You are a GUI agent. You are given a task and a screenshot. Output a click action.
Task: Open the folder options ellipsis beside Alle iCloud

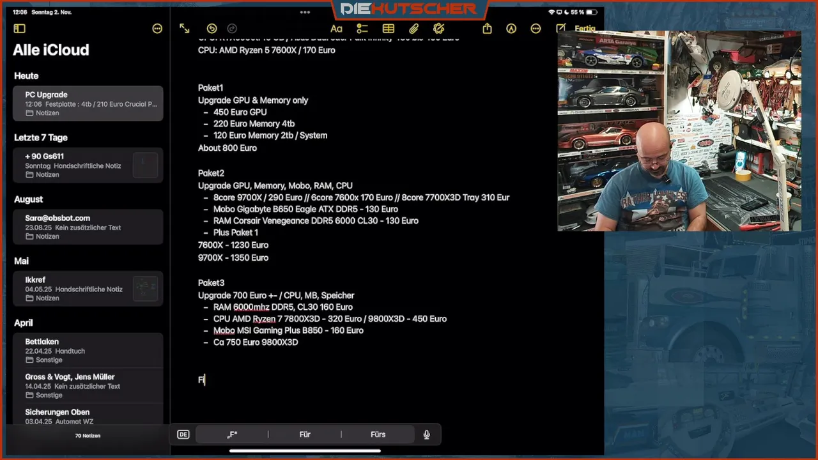pos(157,29)
